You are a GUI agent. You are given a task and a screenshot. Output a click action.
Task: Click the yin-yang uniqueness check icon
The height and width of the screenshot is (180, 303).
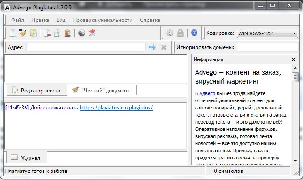pyautogui.click(x=81, y=33)
